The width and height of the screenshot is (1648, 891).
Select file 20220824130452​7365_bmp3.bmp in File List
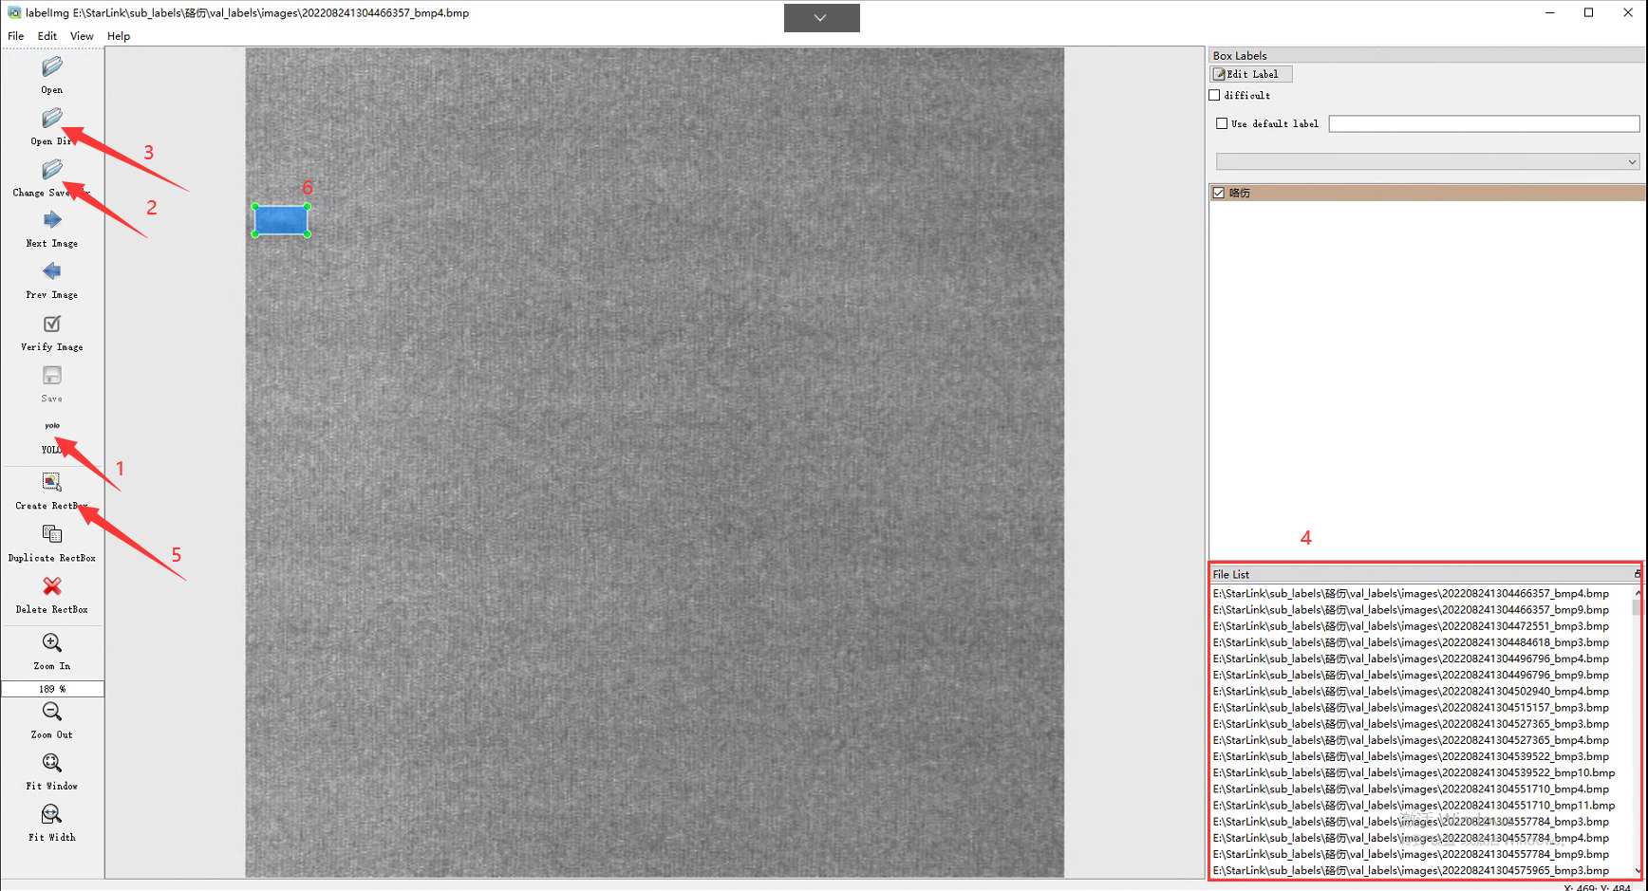point(1411,724)
